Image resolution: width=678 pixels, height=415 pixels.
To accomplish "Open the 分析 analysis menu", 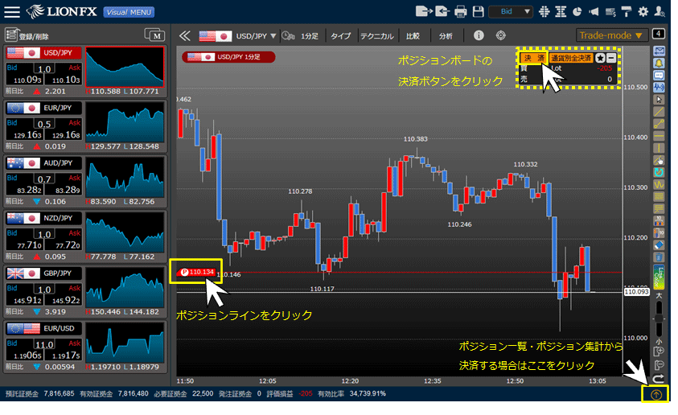I will pyautogui.click(x=446, y=36).
